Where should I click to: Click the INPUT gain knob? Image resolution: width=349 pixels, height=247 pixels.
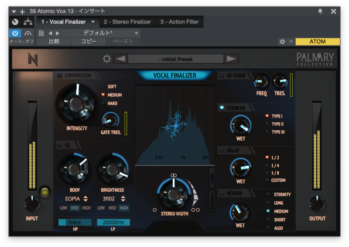[x=32, y=203]
